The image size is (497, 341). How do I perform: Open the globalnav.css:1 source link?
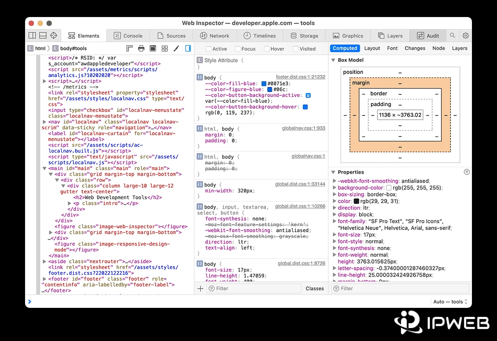(x=308, y=156)
